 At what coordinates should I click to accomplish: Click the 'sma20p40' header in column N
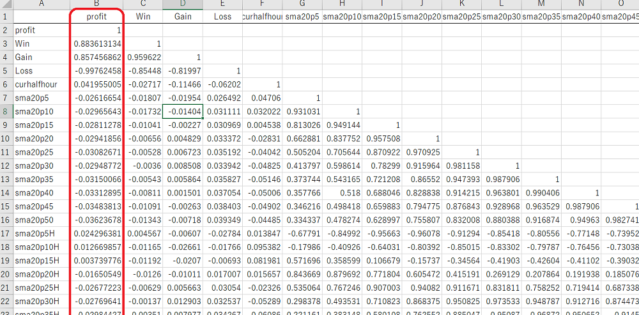[x=581, y=17]
